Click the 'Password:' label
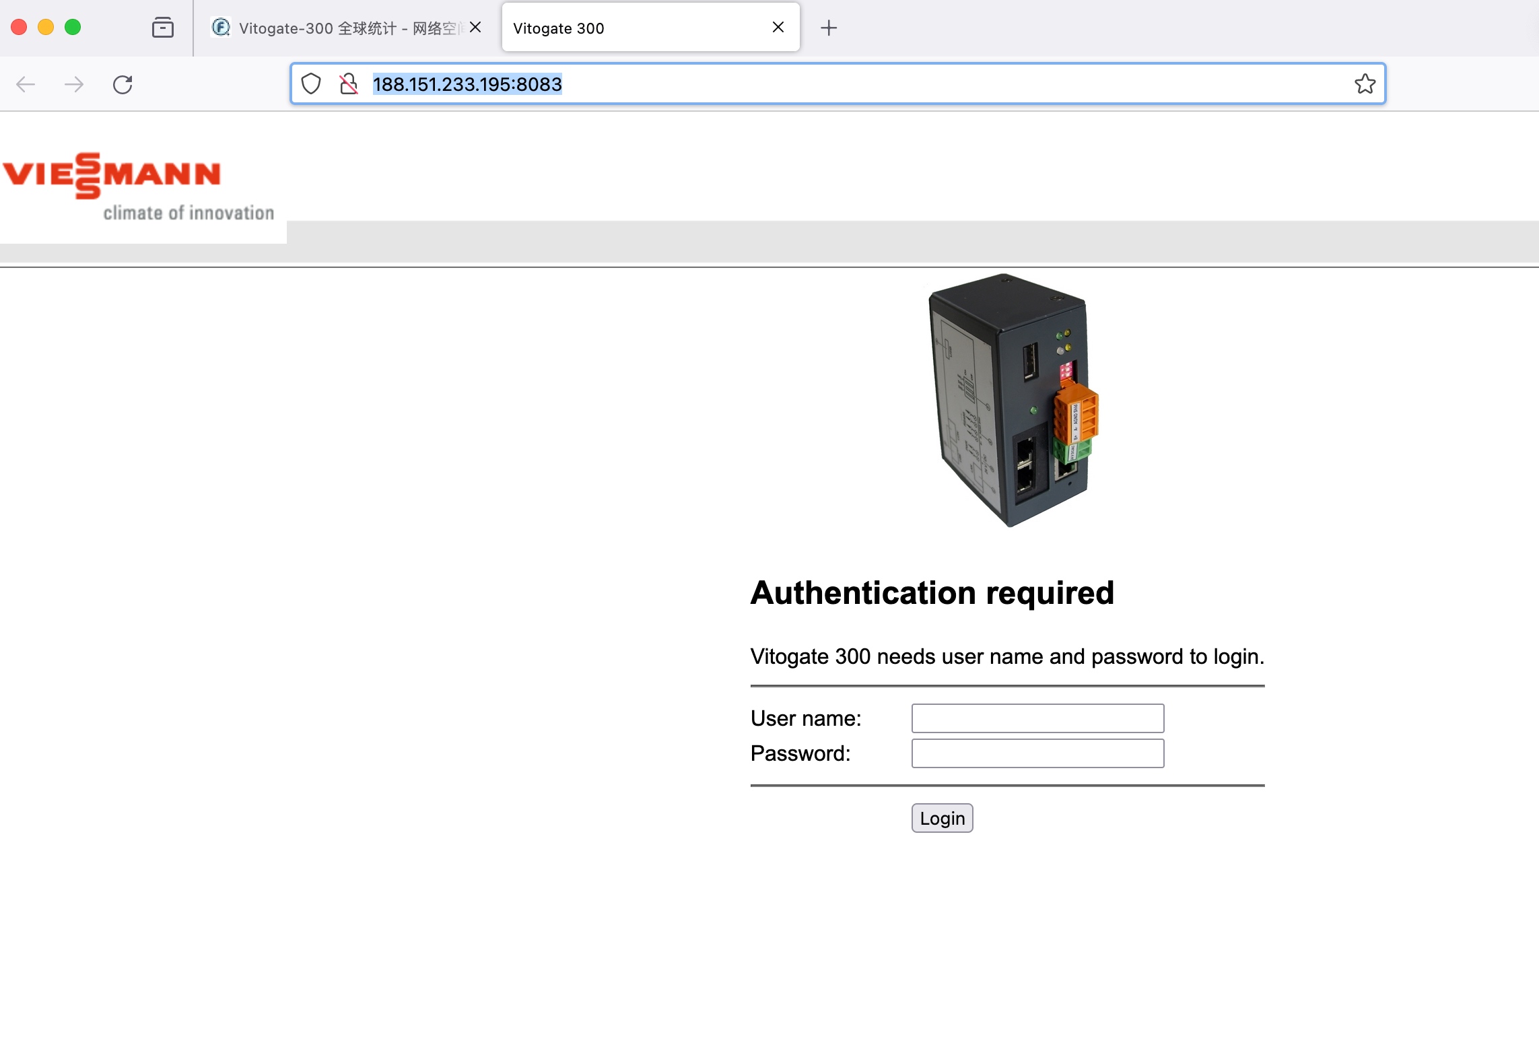1539x1057 pixels. [x=800, y=753]
